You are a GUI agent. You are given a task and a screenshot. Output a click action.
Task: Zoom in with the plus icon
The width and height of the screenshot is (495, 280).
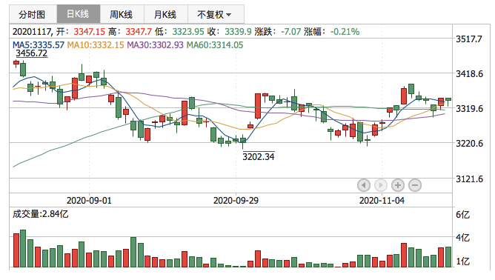398,185
